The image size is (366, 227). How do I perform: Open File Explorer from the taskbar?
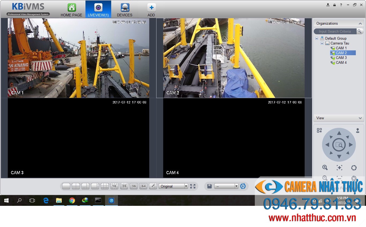(59, 200)
